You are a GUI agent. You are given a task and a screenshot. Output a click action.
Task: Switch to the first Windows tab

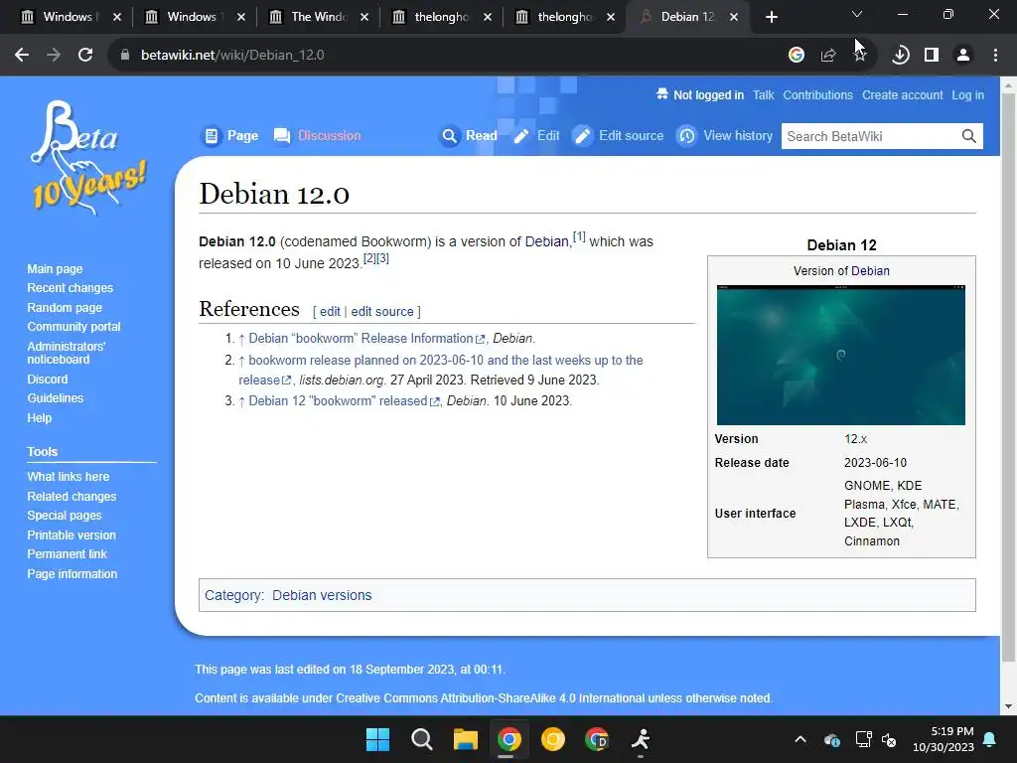(69, 17)
